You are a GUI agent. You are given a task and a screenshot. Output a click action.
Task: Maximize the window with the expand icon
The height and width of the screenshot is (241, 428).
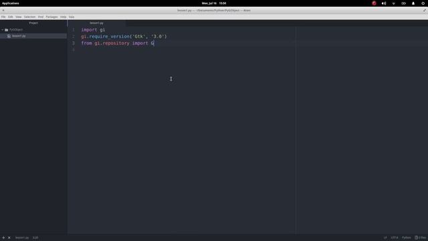425,11
